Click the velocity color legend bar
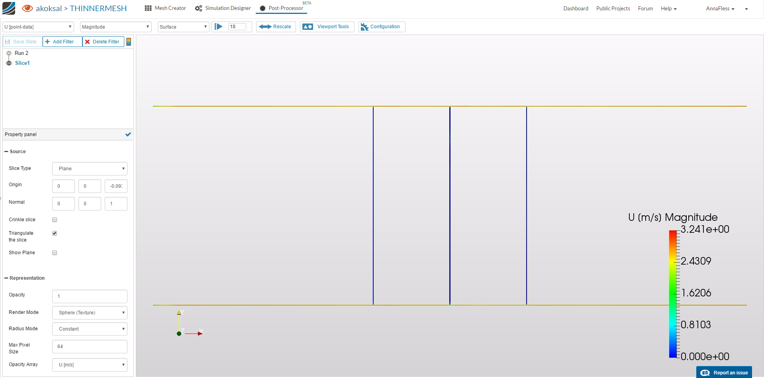This screenshot has height=378, width=764. click(x=673, y=294)
